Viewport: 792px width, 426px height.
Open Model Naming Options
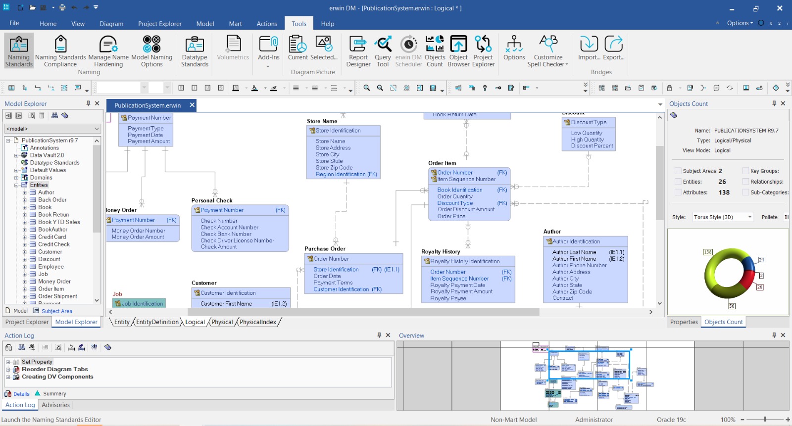pos(151,51)
